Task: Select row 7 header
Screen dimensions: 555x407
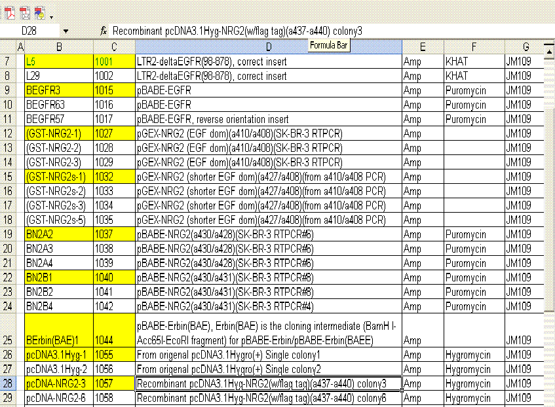Action: tap(8, 62)
